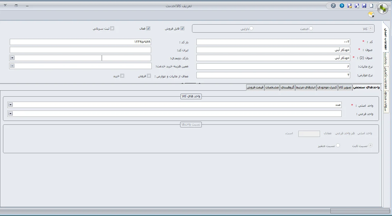
Task: Click the floppy disk with folder icon
Action: 349,6
